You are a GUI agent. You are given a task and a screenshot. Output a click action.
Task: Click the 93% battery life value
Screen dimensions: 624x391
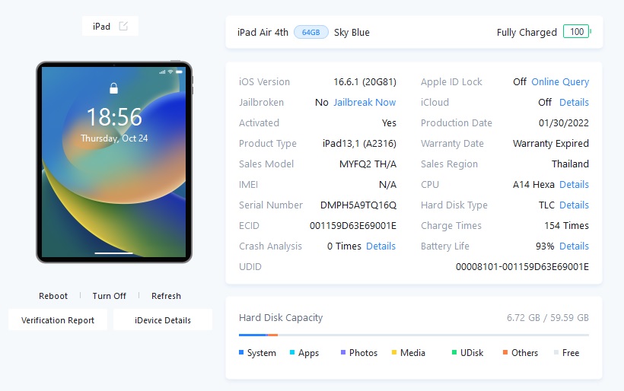pos(545,246)
